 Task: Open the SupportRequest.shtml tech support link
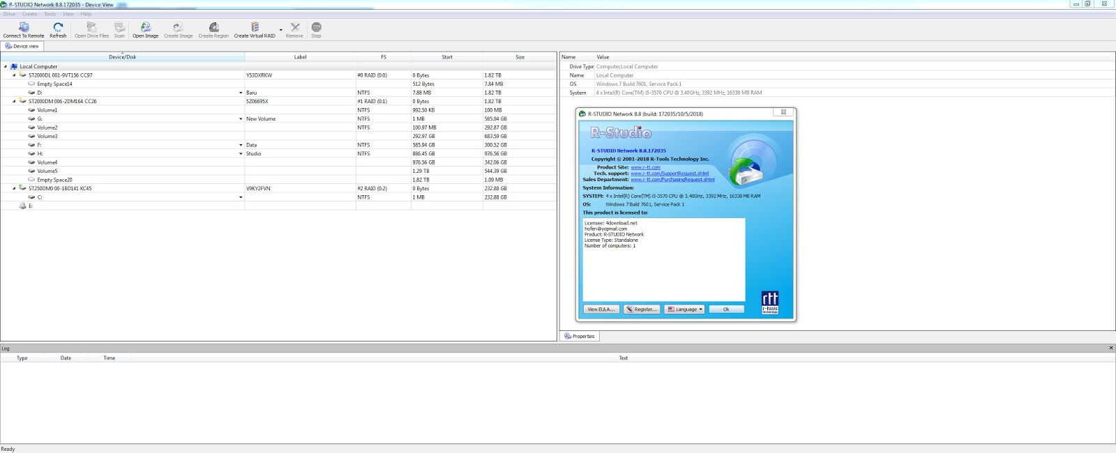coord(670,174)
